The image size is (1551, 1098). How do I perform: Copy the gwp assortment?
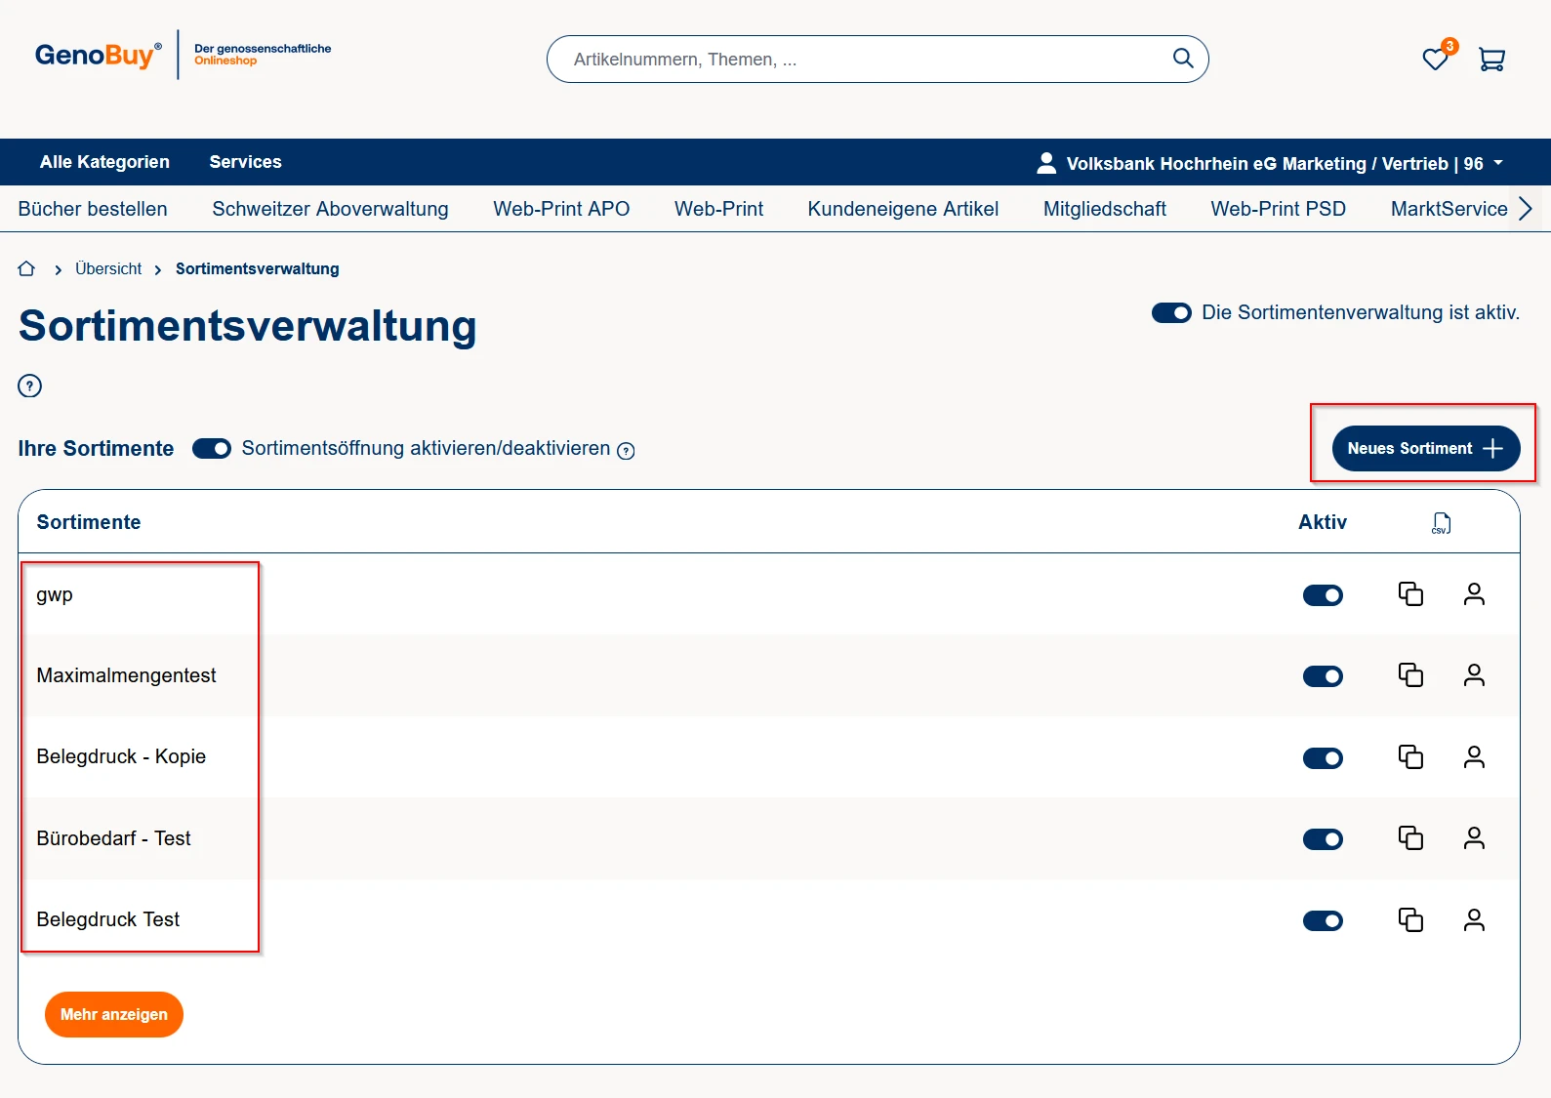[1410, 594]
